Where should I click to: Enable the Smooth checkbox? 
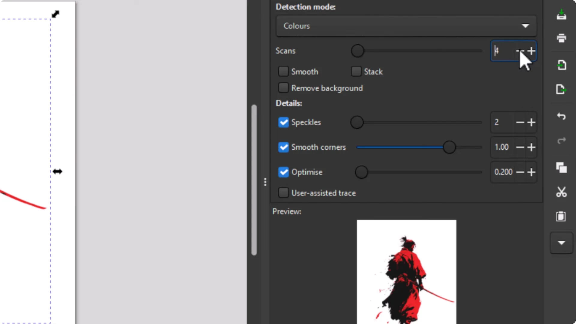click(x=283, y=71)
